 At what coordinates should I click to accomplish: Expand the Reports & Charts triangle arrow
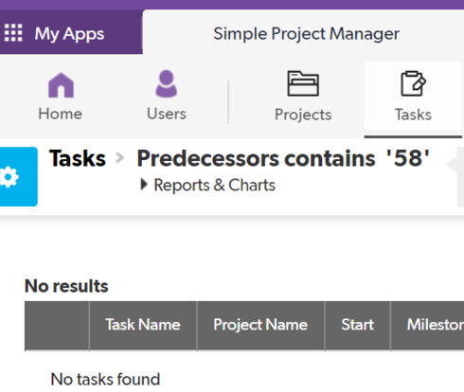(144, 185)
